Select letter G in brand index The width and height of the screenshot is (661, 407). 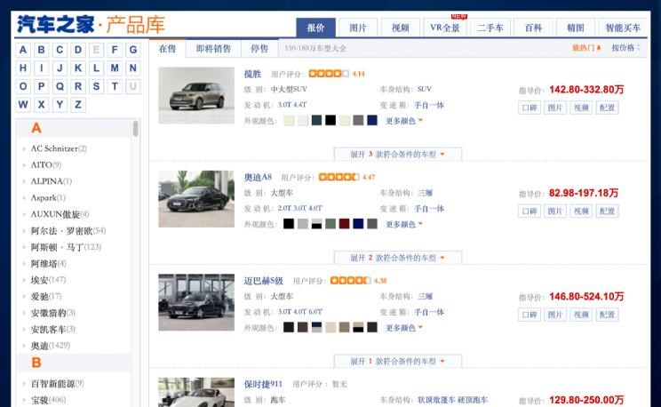click(x=132, y=50)
